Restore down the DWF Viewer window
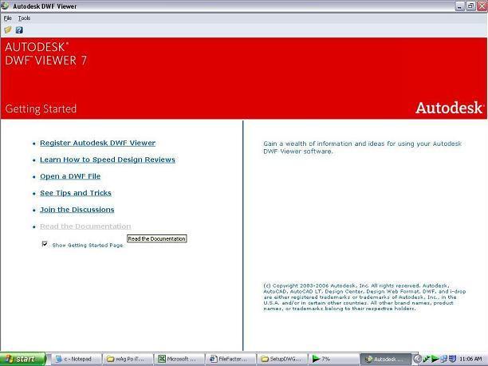Viewport: 488px width, 366px height. click(471, 6)
